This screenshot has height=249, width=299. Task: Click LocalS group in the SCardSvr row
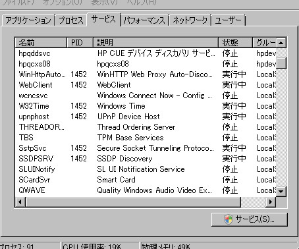pos(266,180)
